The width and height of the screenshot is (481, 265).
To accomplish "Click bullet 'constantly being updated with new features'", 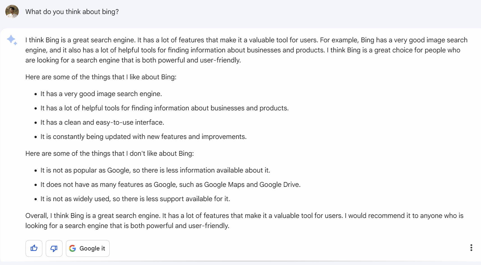I will click(x=143, y=137).
